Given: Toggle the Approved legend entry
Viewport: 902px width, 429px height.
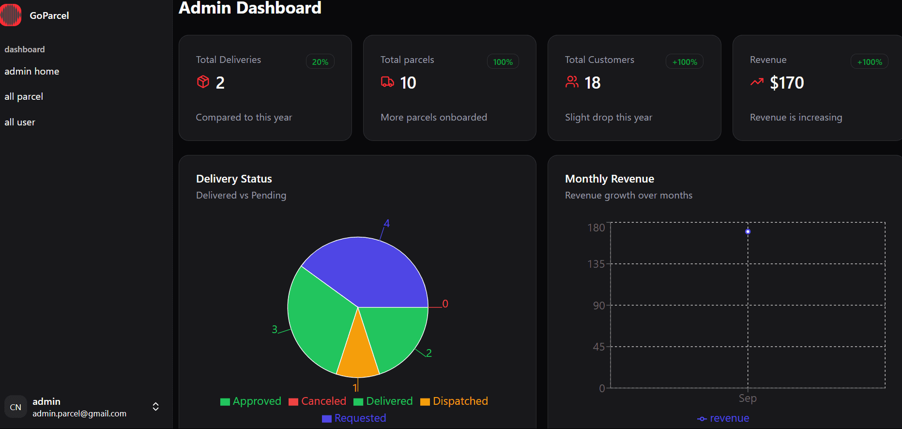Looking at the screenshot, I should [x=251, y=401].
